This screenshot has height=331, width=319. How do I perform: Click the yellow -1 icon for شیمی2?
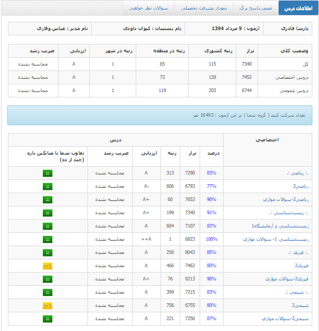(48, 306)
